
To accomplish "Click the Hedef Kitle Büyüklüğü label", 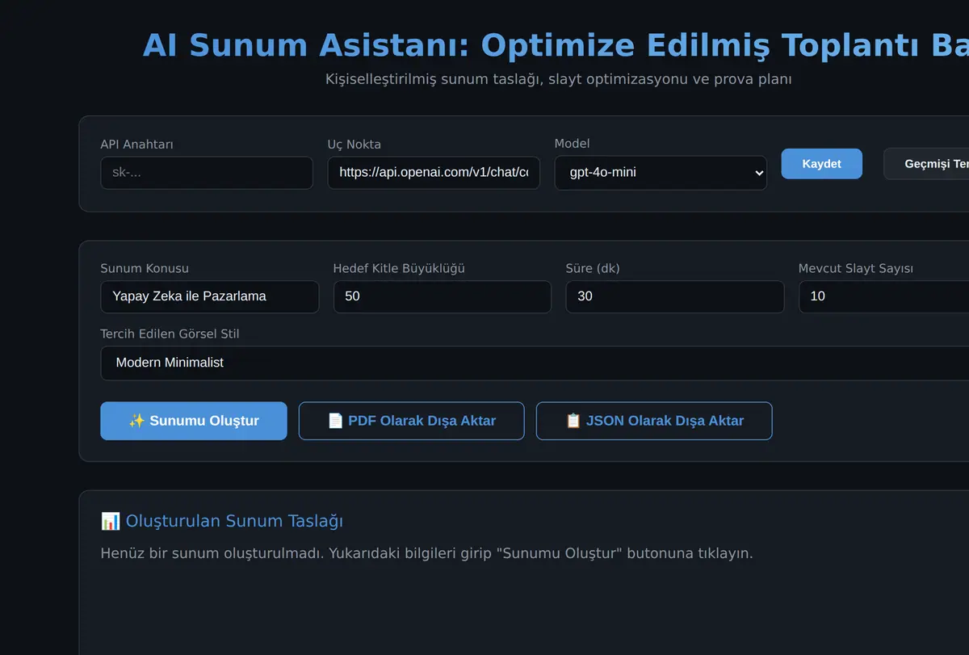I will click(399, 268).
